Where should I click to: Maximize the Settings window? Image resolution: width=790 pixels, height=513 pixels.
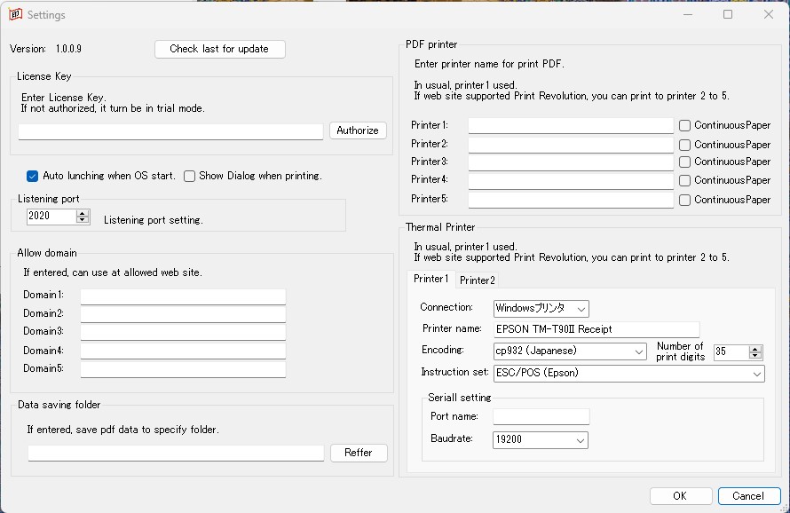[x=728, y=14]
